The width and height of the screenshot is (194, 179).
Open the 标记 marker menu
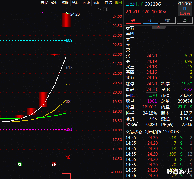[97, 3]
